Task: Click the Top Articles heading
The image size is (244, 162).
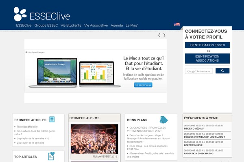Action: [x=26, y=157]
